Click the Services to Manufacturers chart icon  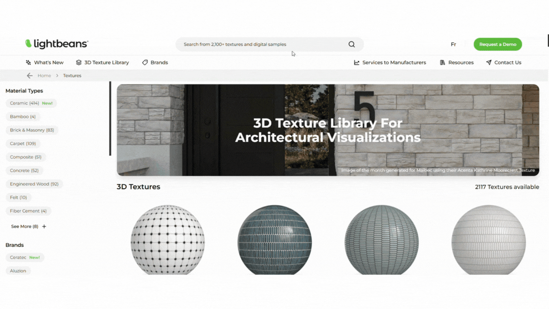point(356,63)
